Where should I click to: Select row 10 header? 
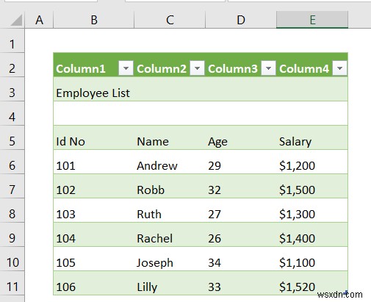point(12,259)
